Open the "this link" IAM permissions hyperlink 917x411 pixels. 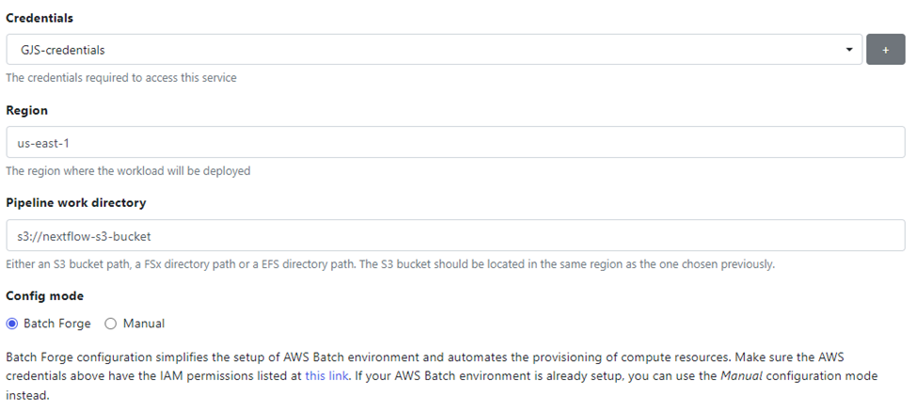pos(324,374)
